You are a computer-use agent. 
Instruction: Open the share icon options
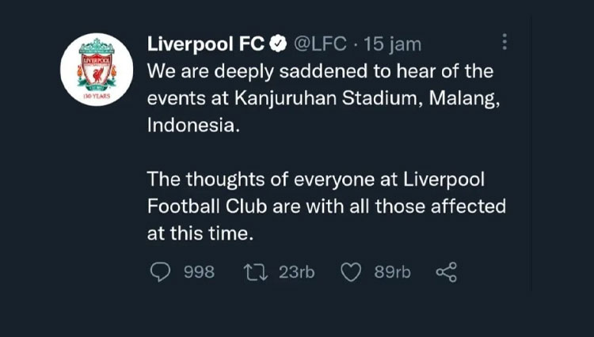tap(447, 272)
